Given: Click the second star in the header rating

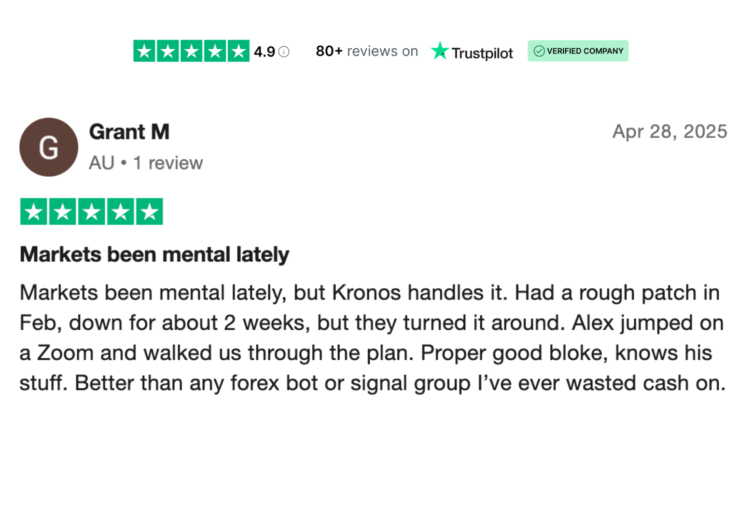Looking at the screenshot, I should click(x=168, y=51).
